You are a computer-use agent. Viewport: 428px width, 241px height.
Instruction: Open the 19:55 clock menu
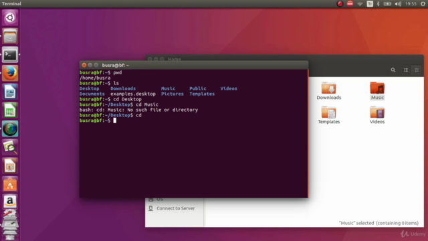click(x=411, y=4)
